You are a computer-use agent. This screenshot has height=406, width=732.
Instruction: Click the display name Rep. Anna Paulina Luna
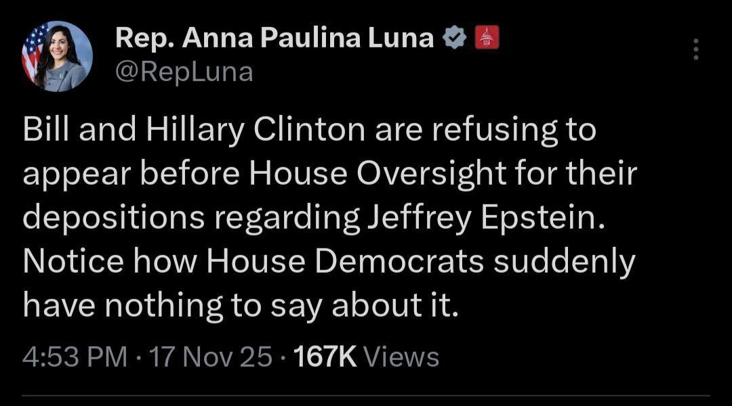[x=274, y=38]
